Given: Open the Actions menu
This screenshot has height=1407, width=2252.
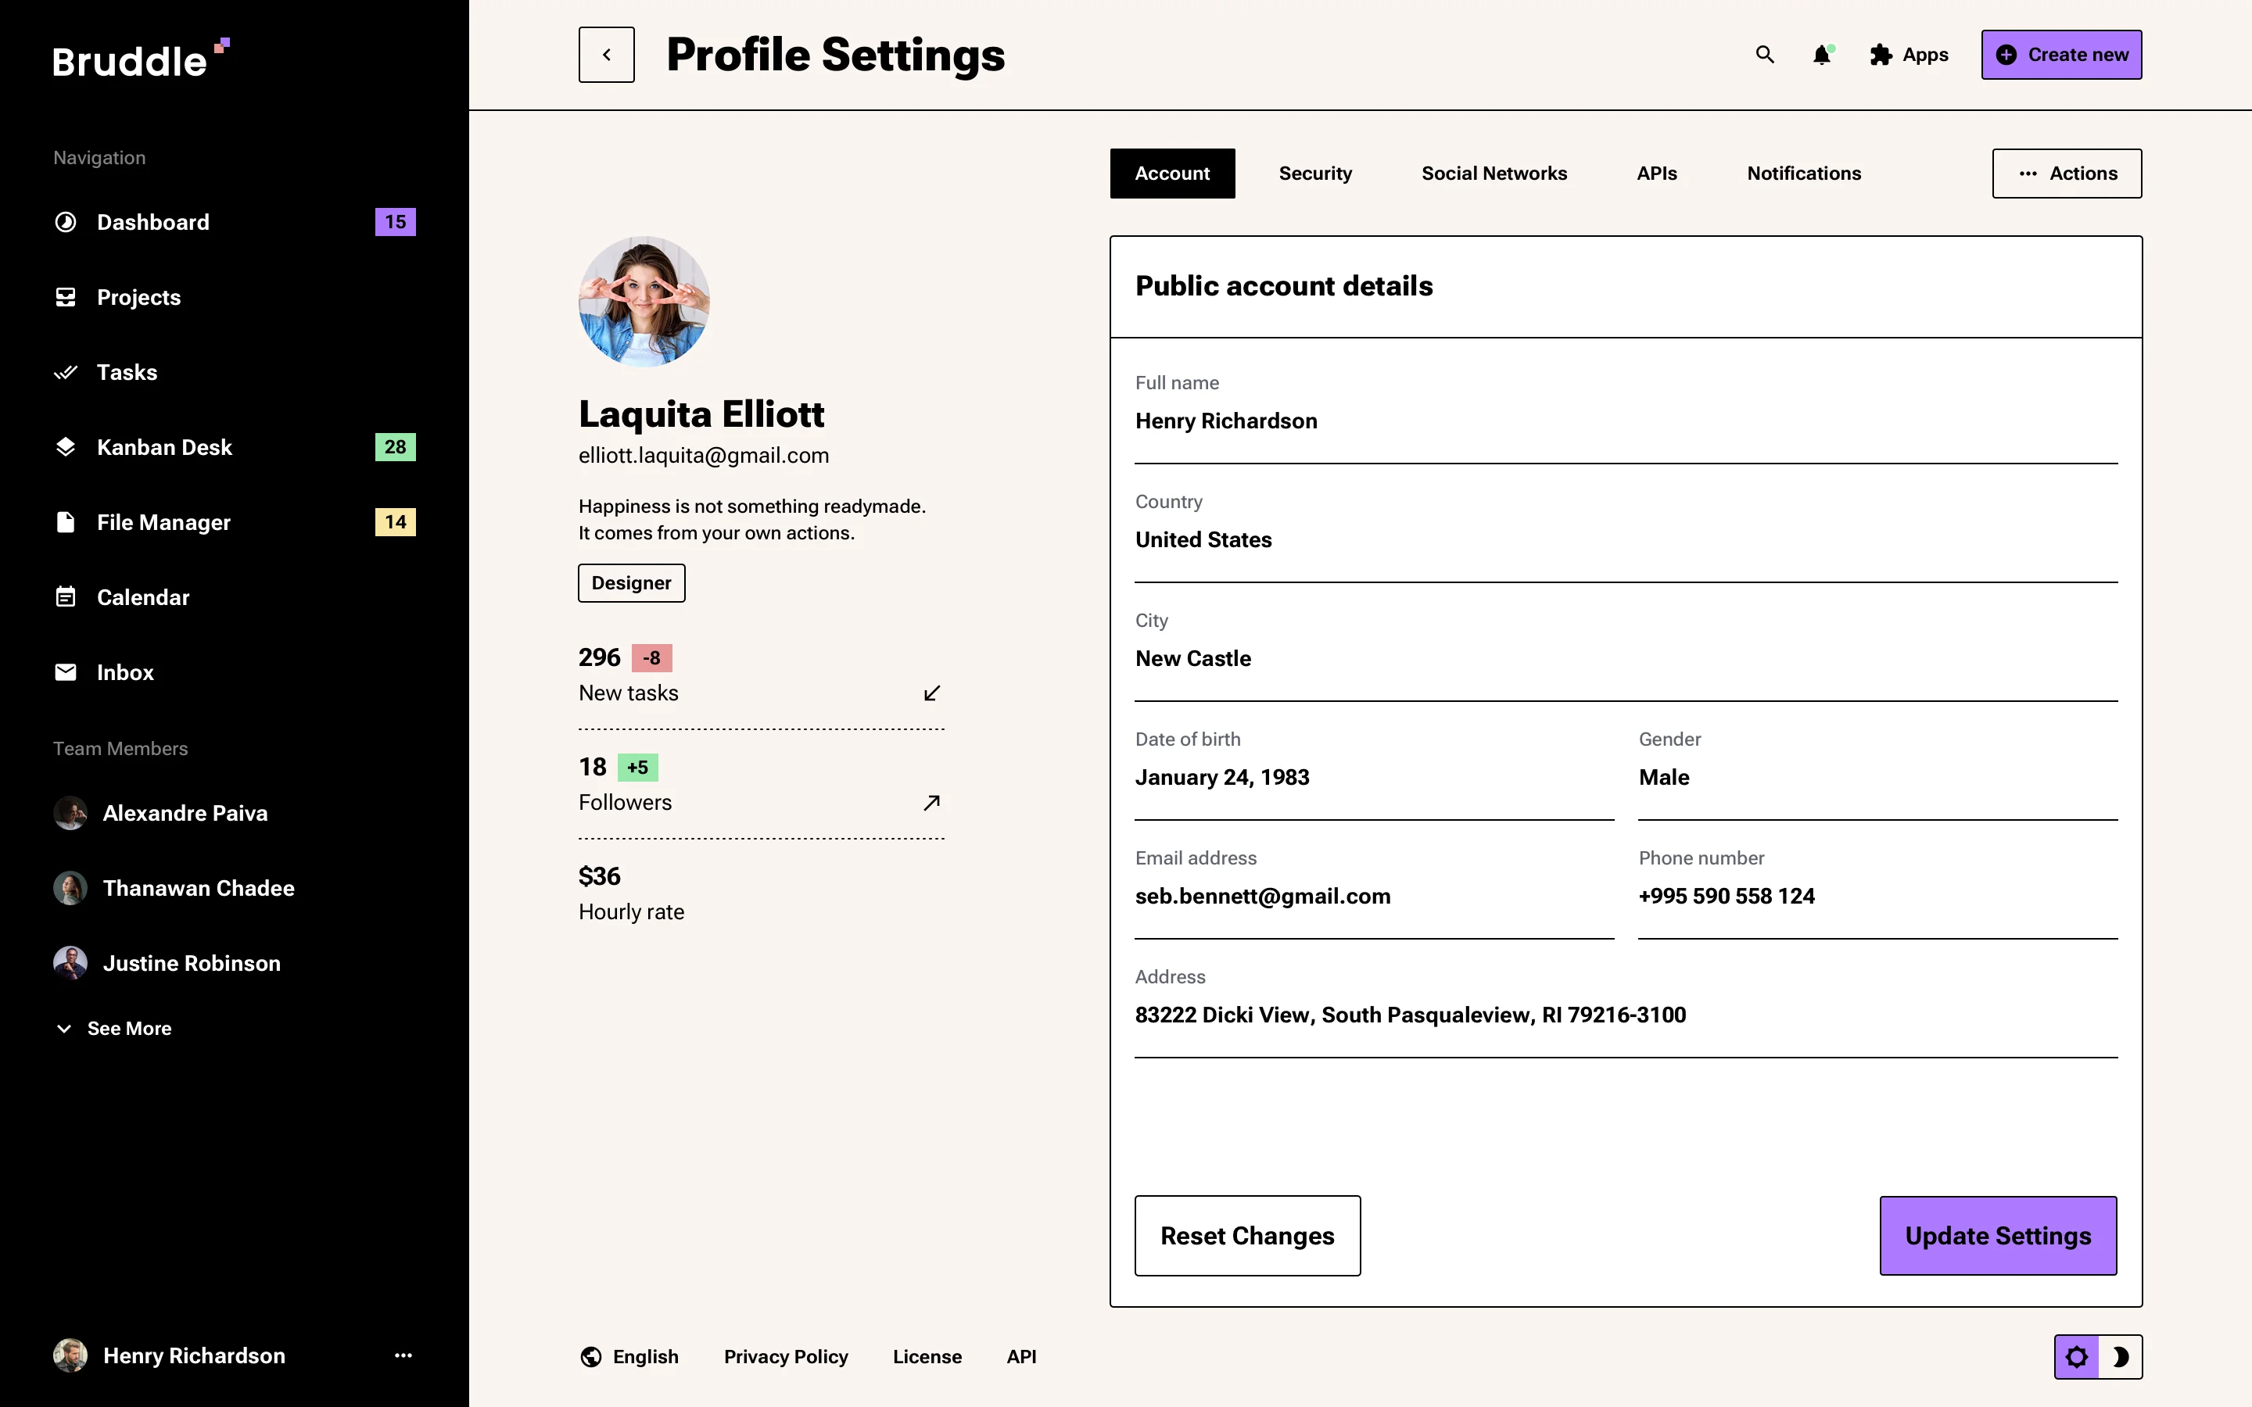Looking at the screenshot, I should click(x=2066, y=173).
